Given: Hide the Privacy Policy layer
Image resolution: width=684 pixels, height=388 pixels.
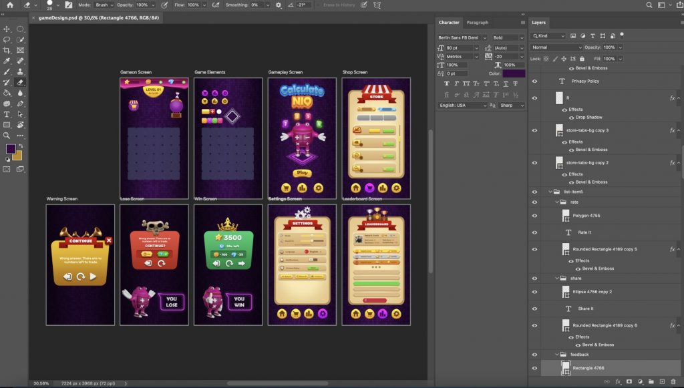Looking at the screenshot, I should pos(534,81).
